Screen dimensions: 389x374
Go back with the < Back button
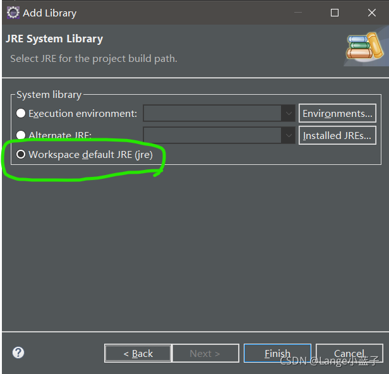click(138, 353)
